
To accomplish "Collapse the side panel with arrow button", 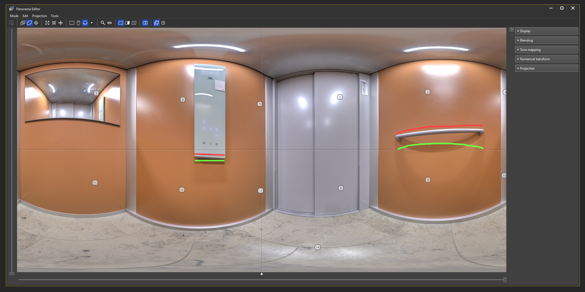I will [512, 29].
